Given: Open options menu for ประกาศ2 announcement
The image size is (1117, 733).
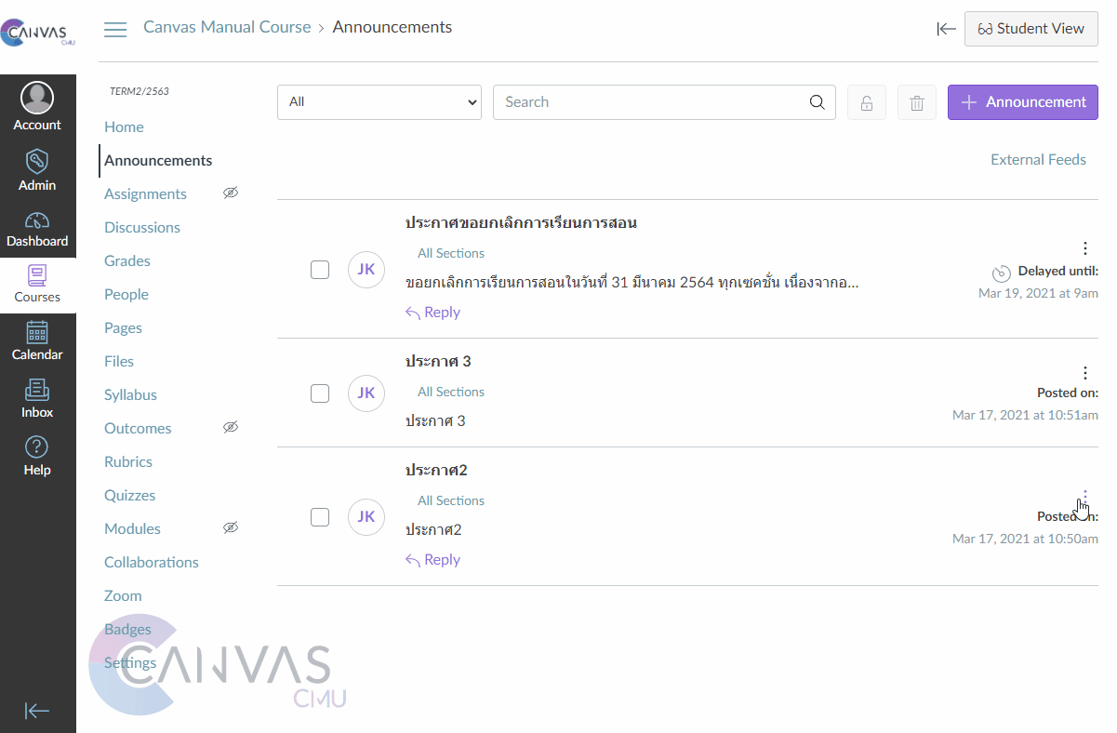Looking at the screenshot, I should 1084,497.
